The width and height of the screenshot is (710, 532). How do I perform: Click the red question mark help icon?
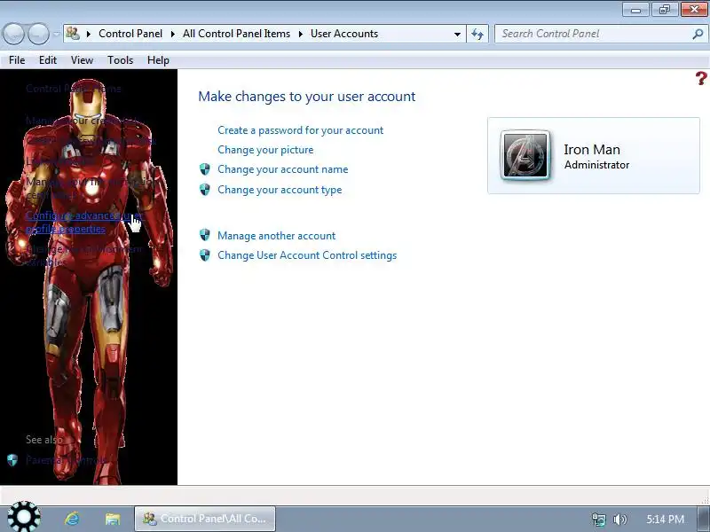[701, 78]
